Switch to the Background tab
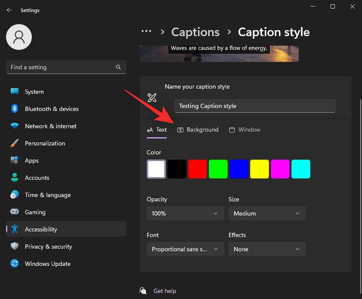The width and height of the screenshot is (362, 299). click(198, 129)
